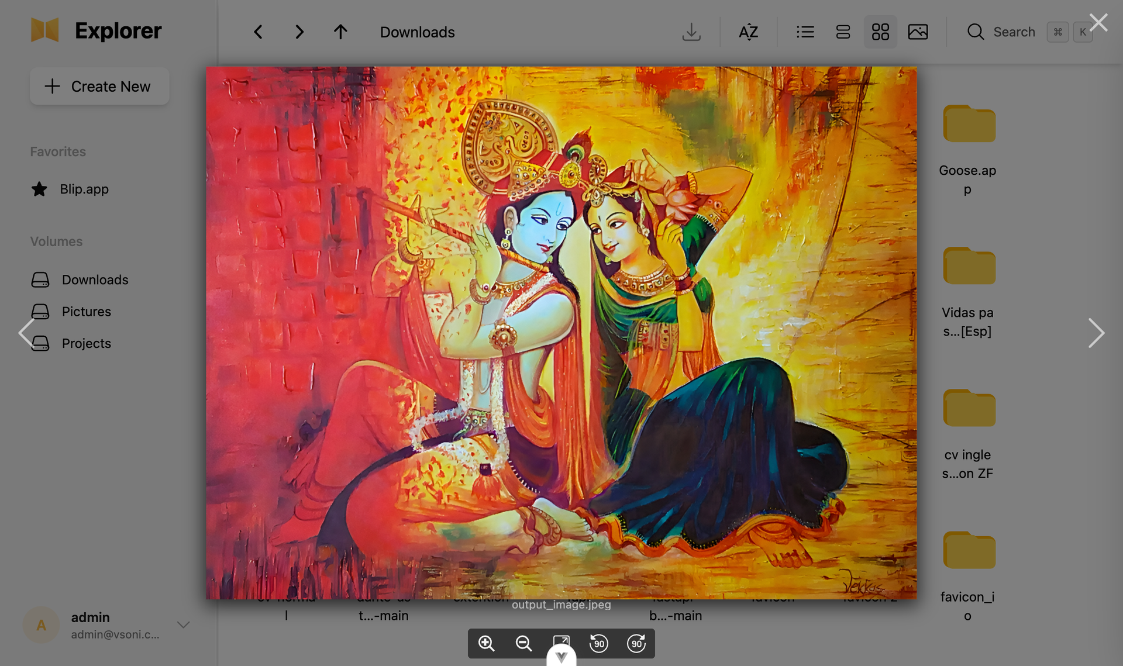This screenshot has height=666, width=1123.
Task: Switch to image gallery view
Action: pyautogui.click(x=918, y=32)
